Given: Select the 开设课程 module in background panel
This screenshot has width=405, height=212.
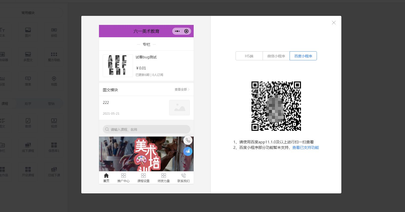Looking at the screenshot, I should pyautogui.click(x=28, y=172).
